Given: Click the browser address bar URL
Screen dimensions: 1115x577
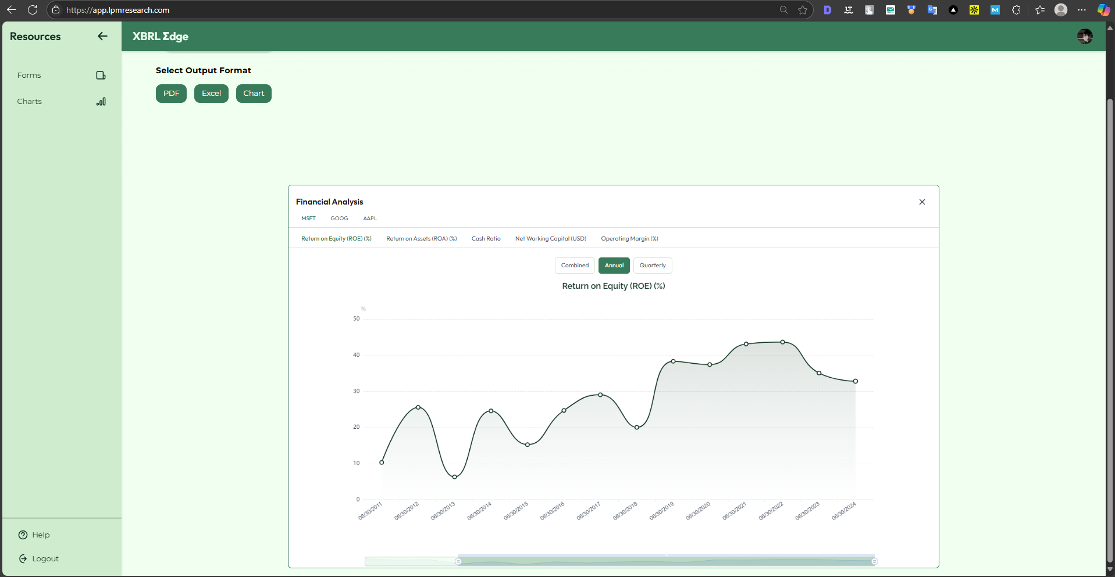Looking at the screenshot, I should [x=117, y=10].
